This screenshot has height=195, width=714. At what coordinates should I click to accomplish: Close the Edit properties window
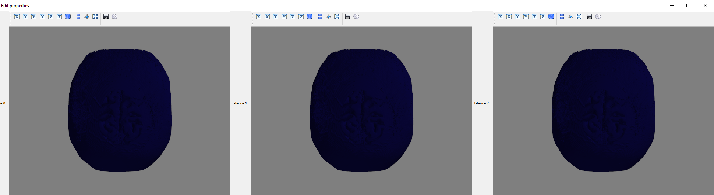pos(705,5)
